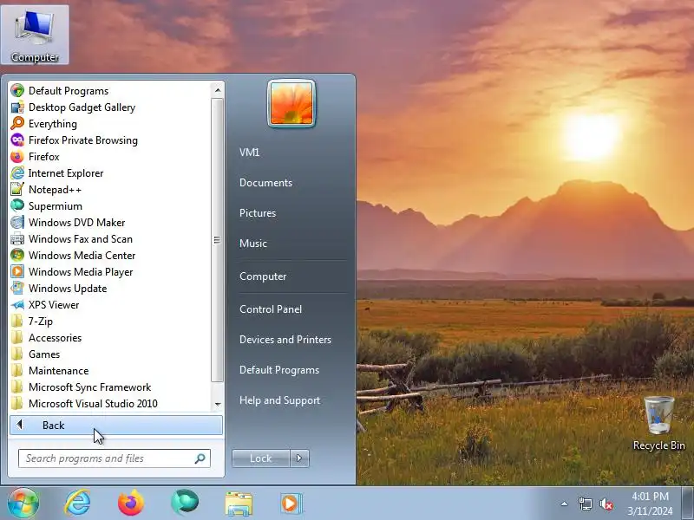This screenshot has width=694, height=520.
Task: Show hidden tray icons arrow
Action: [x=565, y=504]
